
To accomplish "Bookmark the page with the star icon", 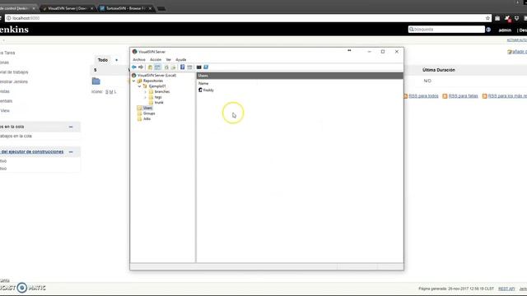I will coord(487,18).
